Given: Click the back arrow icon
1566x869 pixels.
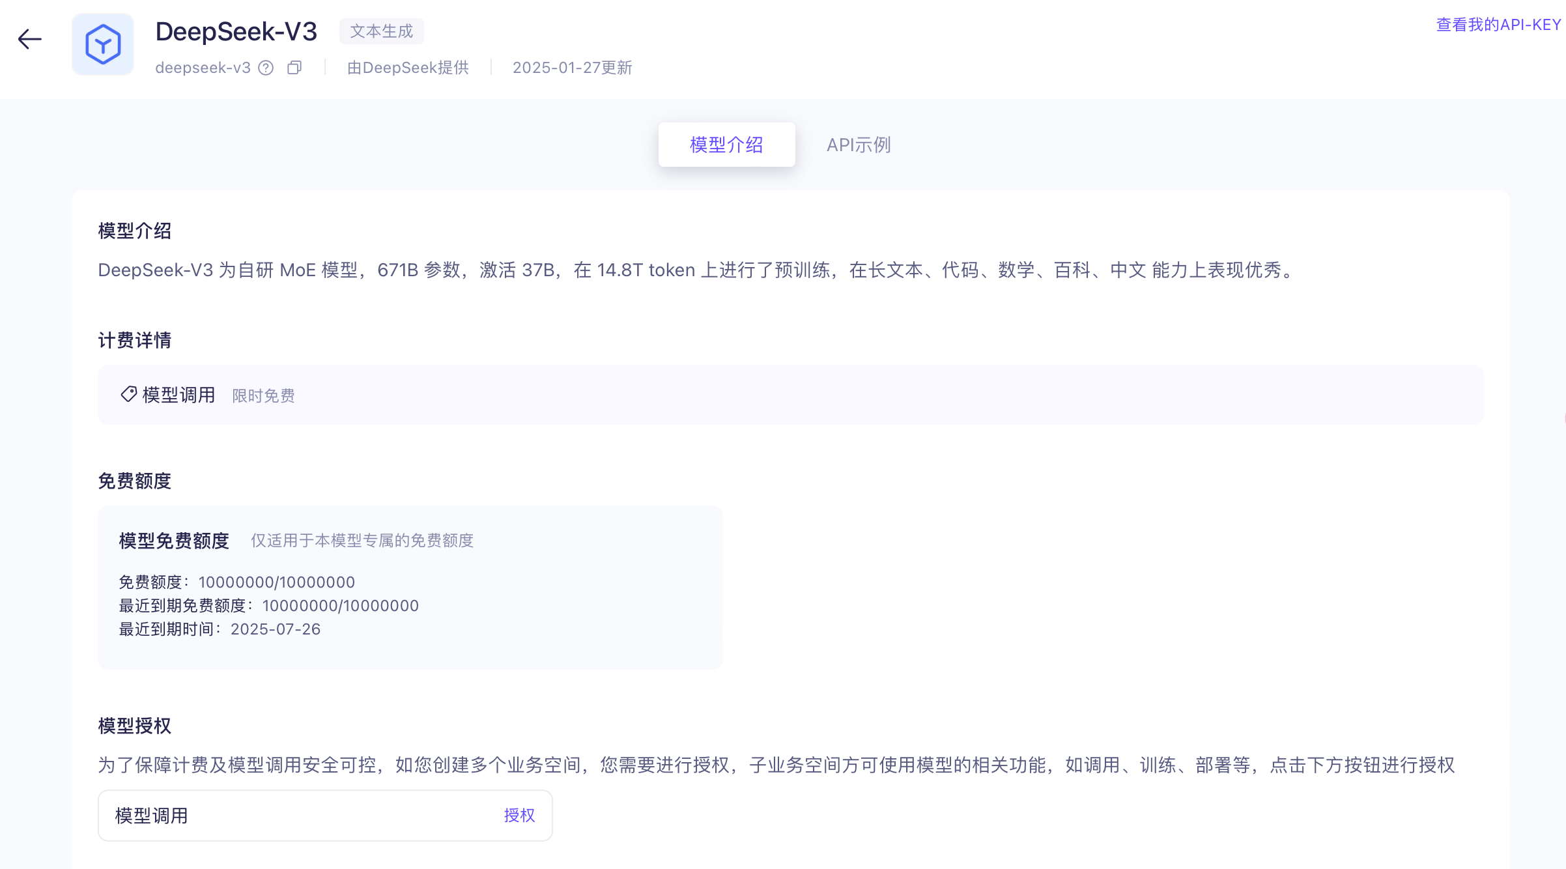Looking at the screenshot, I should coord(29,39).
